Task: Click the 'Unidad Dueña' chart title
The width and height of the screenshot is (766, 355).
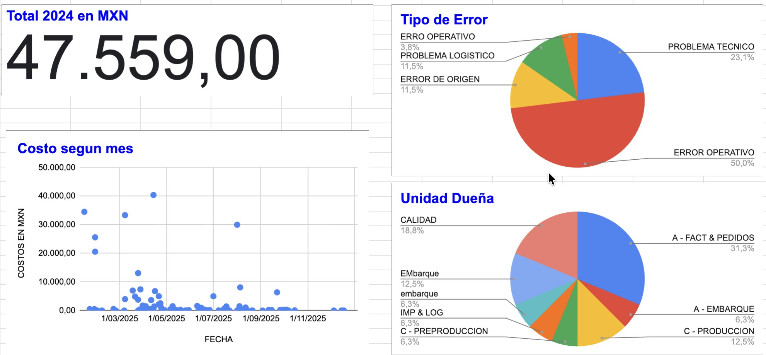Action: click(447, 198)
